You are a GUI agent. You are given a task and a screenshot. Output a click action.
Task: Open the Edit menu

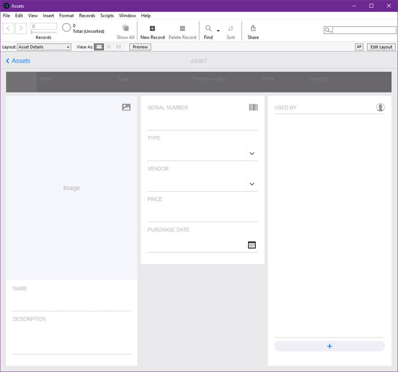coord(19,15)
